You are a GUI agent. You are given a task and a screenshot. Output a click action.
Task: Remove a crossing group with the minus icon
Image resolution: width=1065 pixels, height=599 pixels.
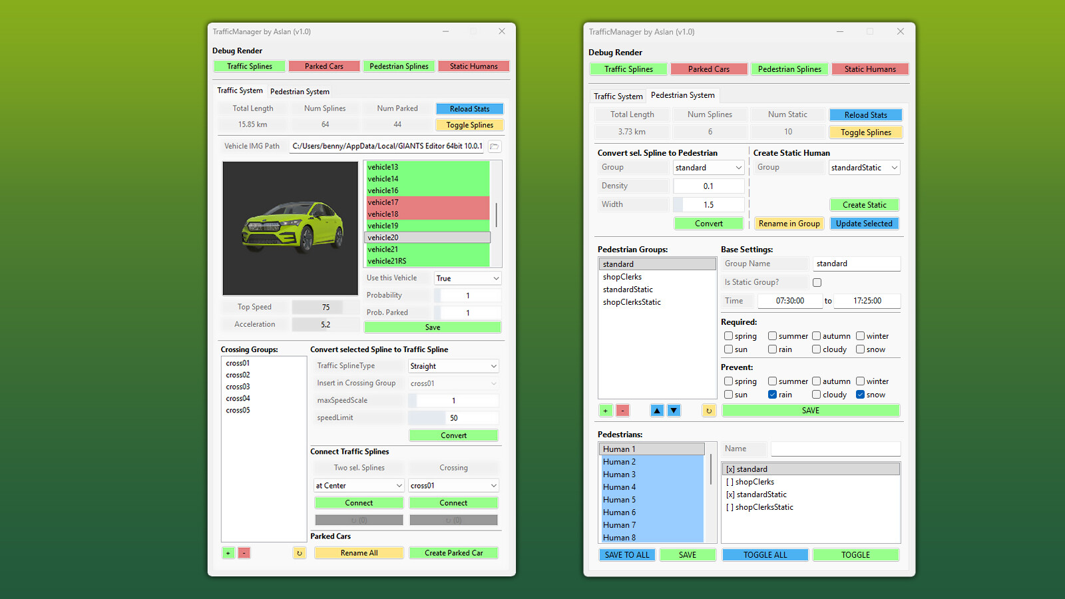(244, 552)
